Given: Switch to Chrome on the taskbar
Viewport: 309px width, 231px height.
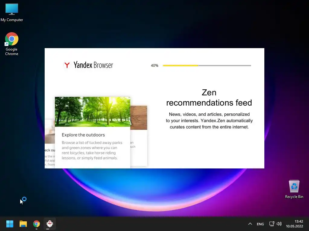Looking at the screenshot, I should [37, 224].
